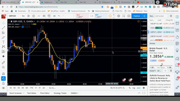Click the BUY 1.2857 button
The width and height of the screenshot is (180, 101).
101,16
